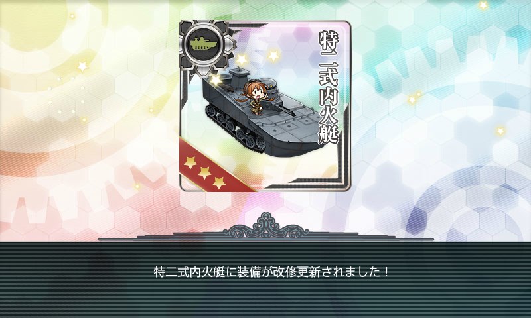Click the fairy girl riding the tank
531x318 pixels.
tap(255, 97)
